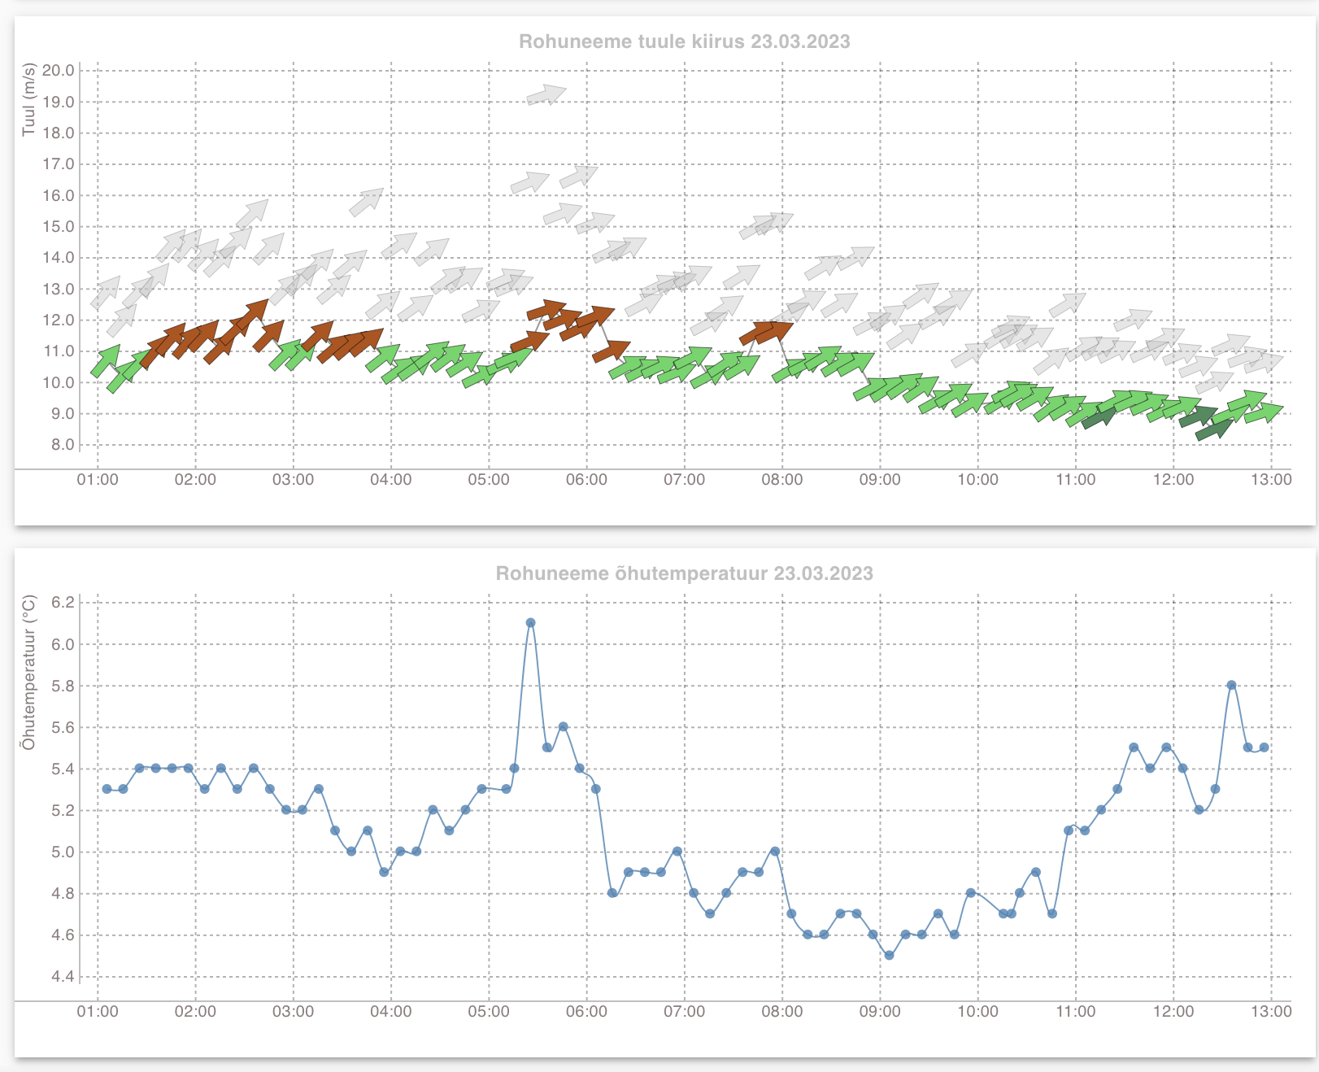Select the gray gust arrow at 16 m/s before 04:00
The width and height of the screenshot is (1319, 1072).
366,202
